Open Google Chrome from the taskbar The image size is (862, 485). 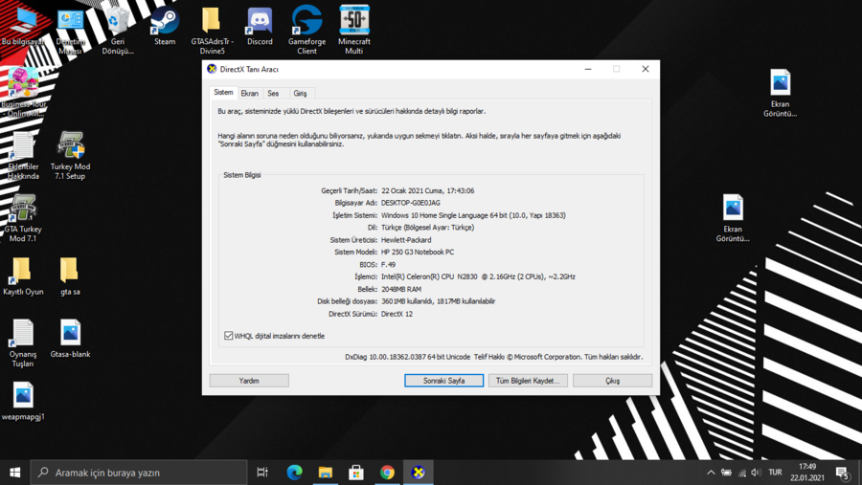click(387, 473)
